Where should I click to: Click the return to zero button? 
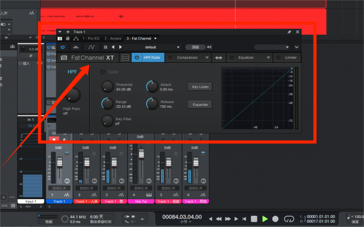244,218
